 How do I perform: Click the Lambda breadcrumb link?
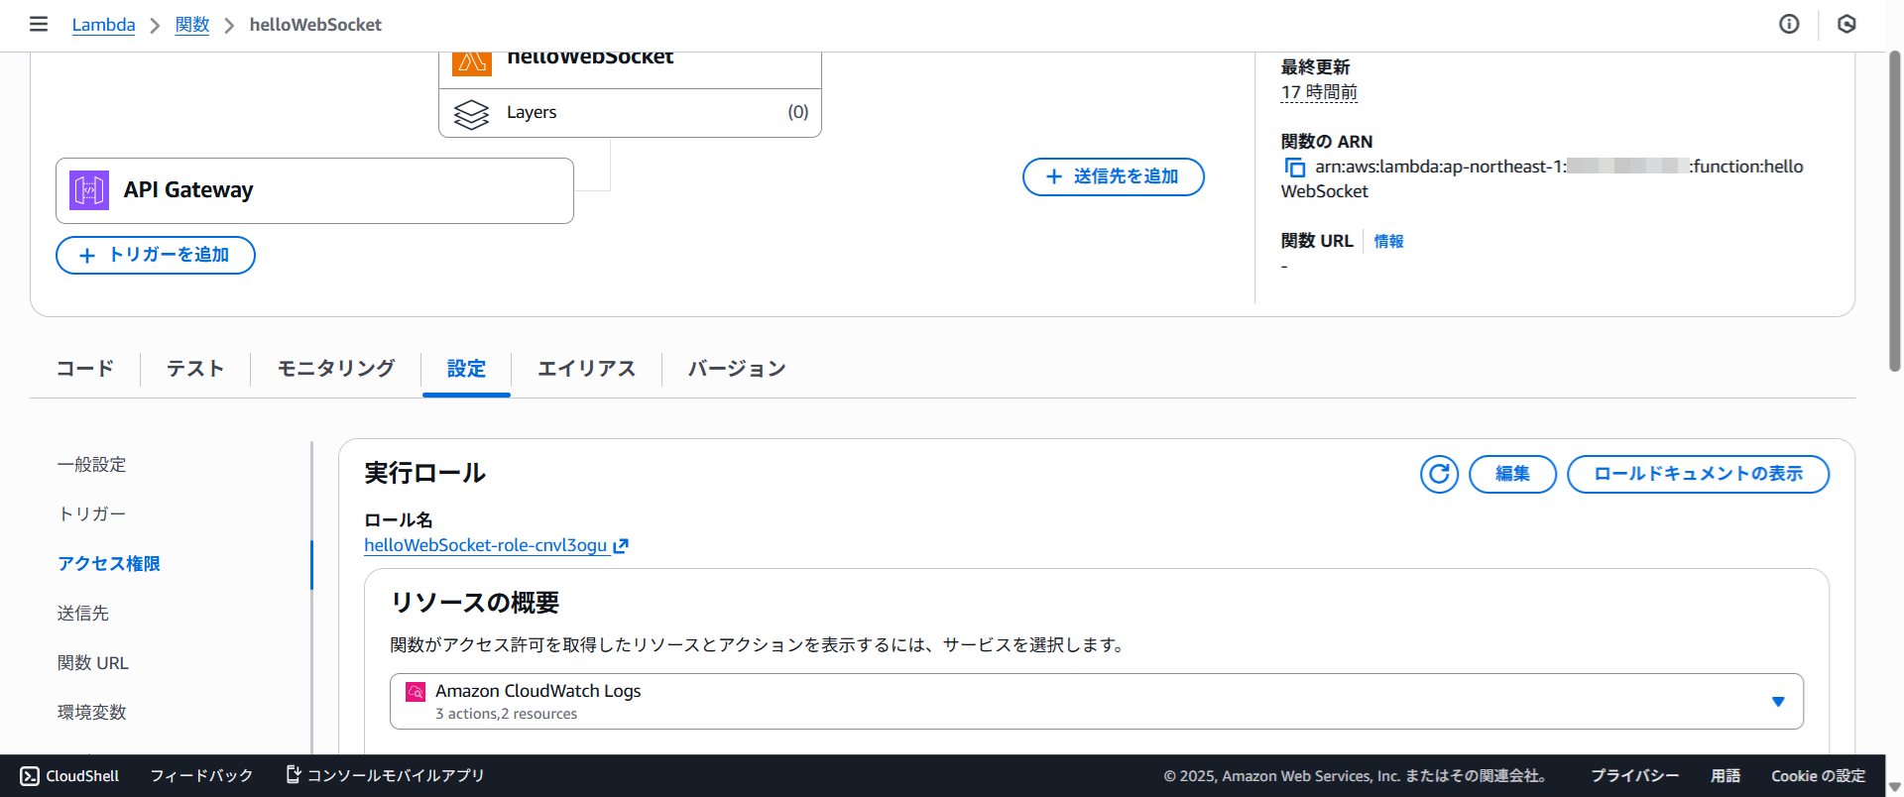pyautogui.click(x=103, y=25)
